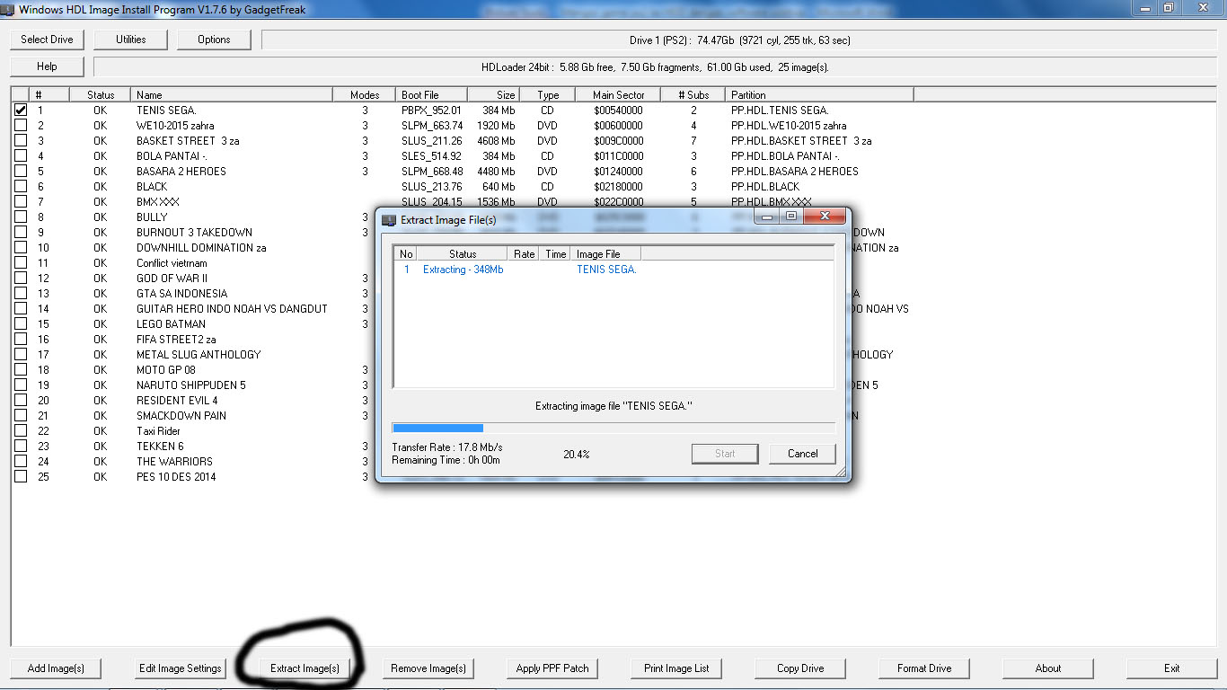Apply a PPF Patch
Image resolution: width=1227 pixels, height=690 pixels.
tap(552, 668)
